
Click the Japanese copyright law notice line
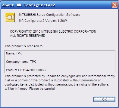(x=60, y=76)
